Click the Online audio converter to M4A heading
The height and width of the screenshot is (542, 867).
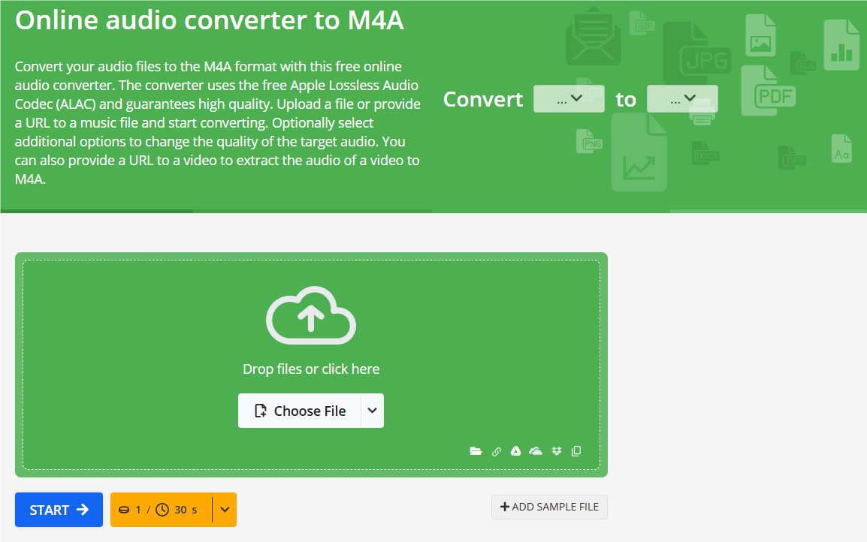click(210, 20)
